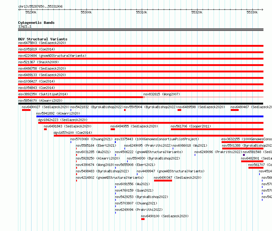272x231 pixels.
Task: Open nsv4506222 (gnomADStructuralVariants) entry
Action: 149,152
